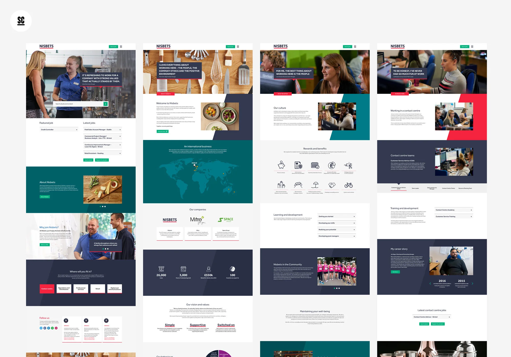Expand the Credit Controller featured job
Screen dimensions: 511x357
[x=77, y=130]
